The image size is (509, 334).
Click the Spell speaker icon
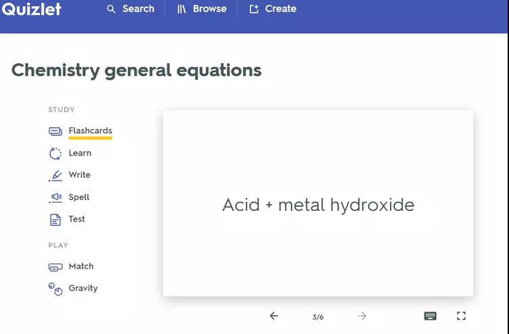[56, 197]
